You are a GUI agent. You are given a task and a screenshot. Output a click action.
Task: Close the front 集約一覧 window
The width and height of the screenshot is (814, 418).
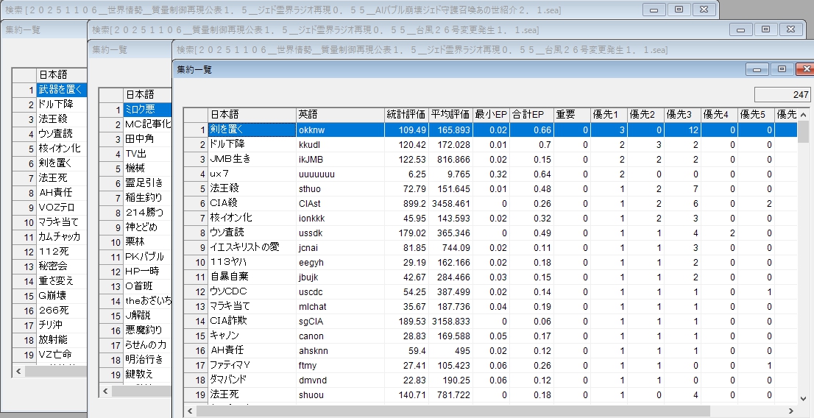[x=804, y=69]
